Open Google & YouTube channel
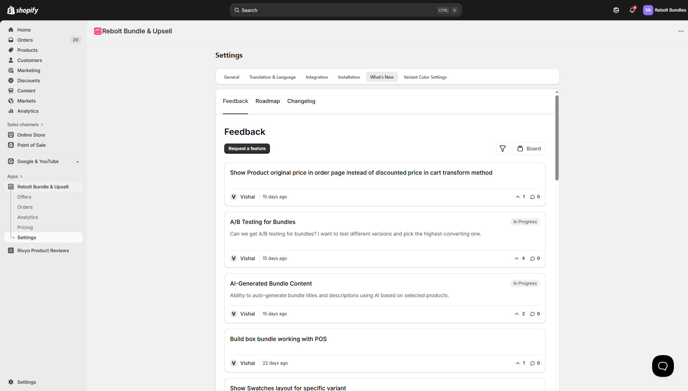The image size is (688, 391). (x=43, y=161)
